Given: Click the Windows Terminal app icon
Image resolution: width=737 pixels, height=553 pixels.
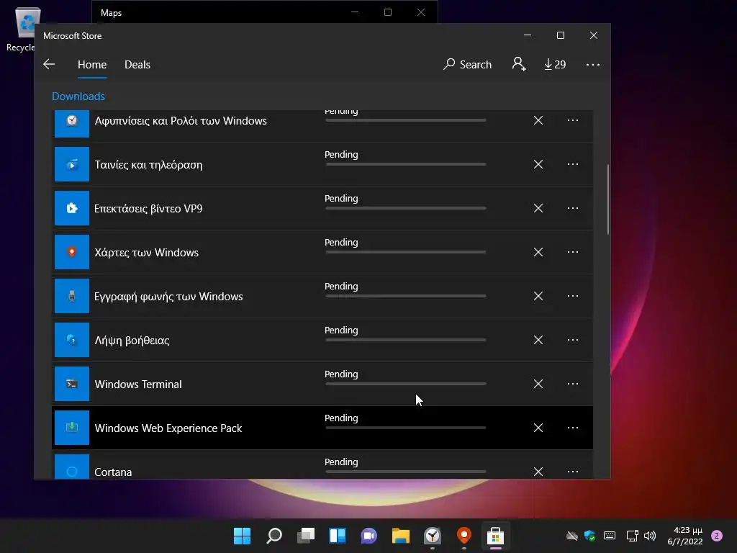Looking at the screenshot, I should point(72,384).
